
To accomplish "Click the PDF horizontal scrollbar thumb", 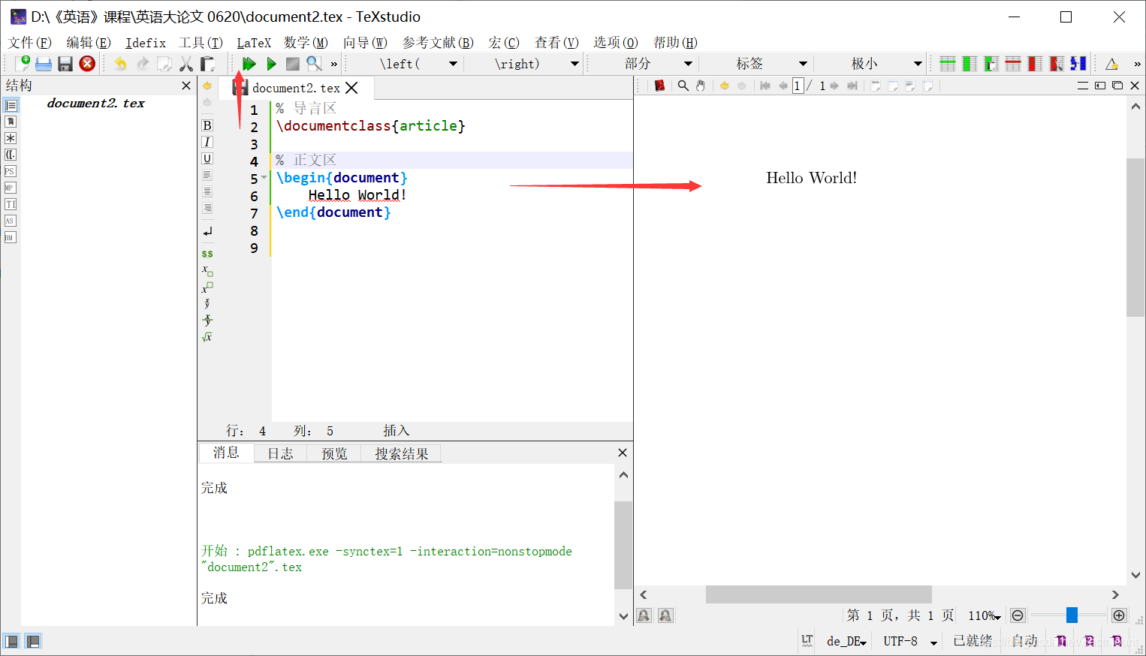I will click(819, 594).
